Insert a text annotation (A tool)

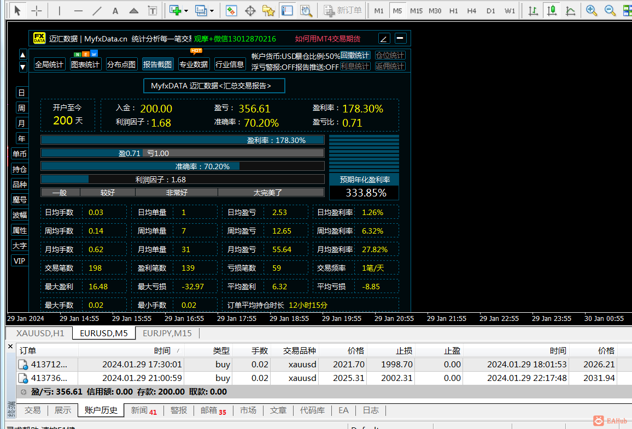[115, 10]
